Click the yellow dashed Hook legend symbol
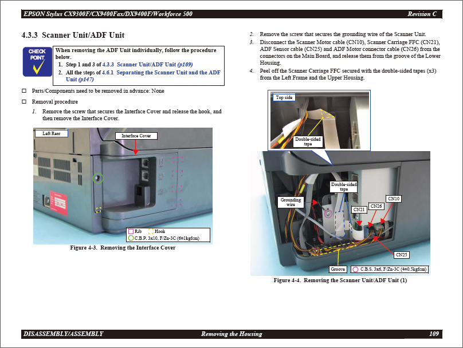This screenshot has width=463, height=348. tap(150, 232)
